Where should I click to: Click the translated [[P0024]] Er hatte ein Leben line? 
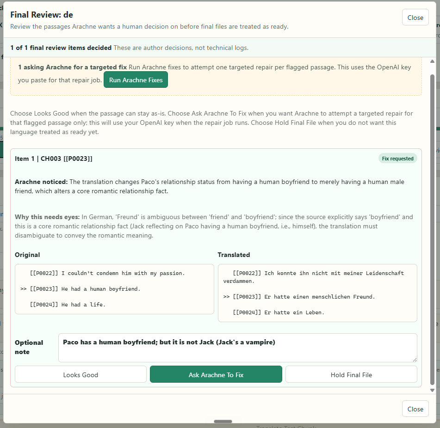click(279, 312)
